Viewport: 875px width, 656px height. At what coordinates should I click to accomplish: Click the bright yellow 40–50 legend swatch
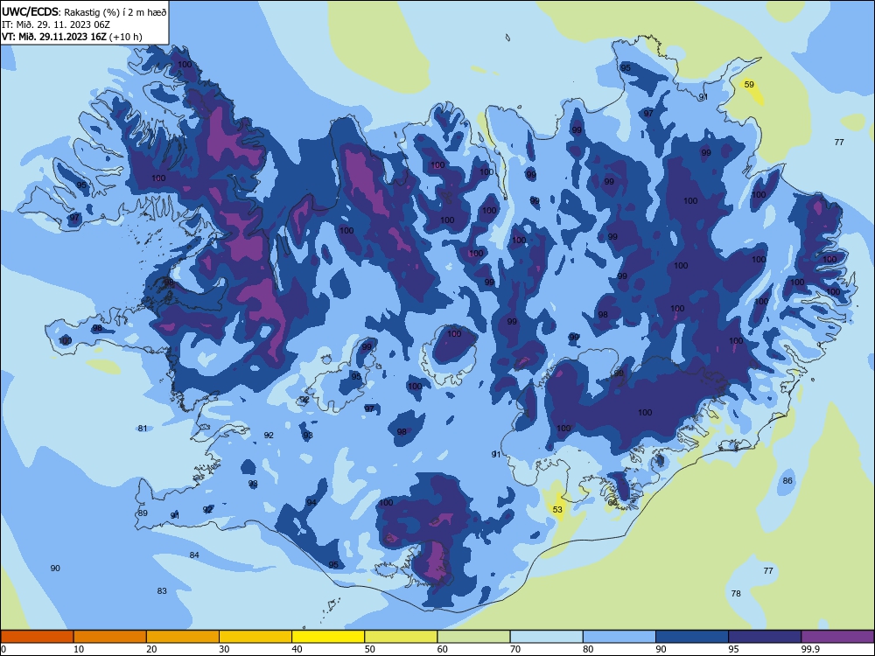[328, 637]
